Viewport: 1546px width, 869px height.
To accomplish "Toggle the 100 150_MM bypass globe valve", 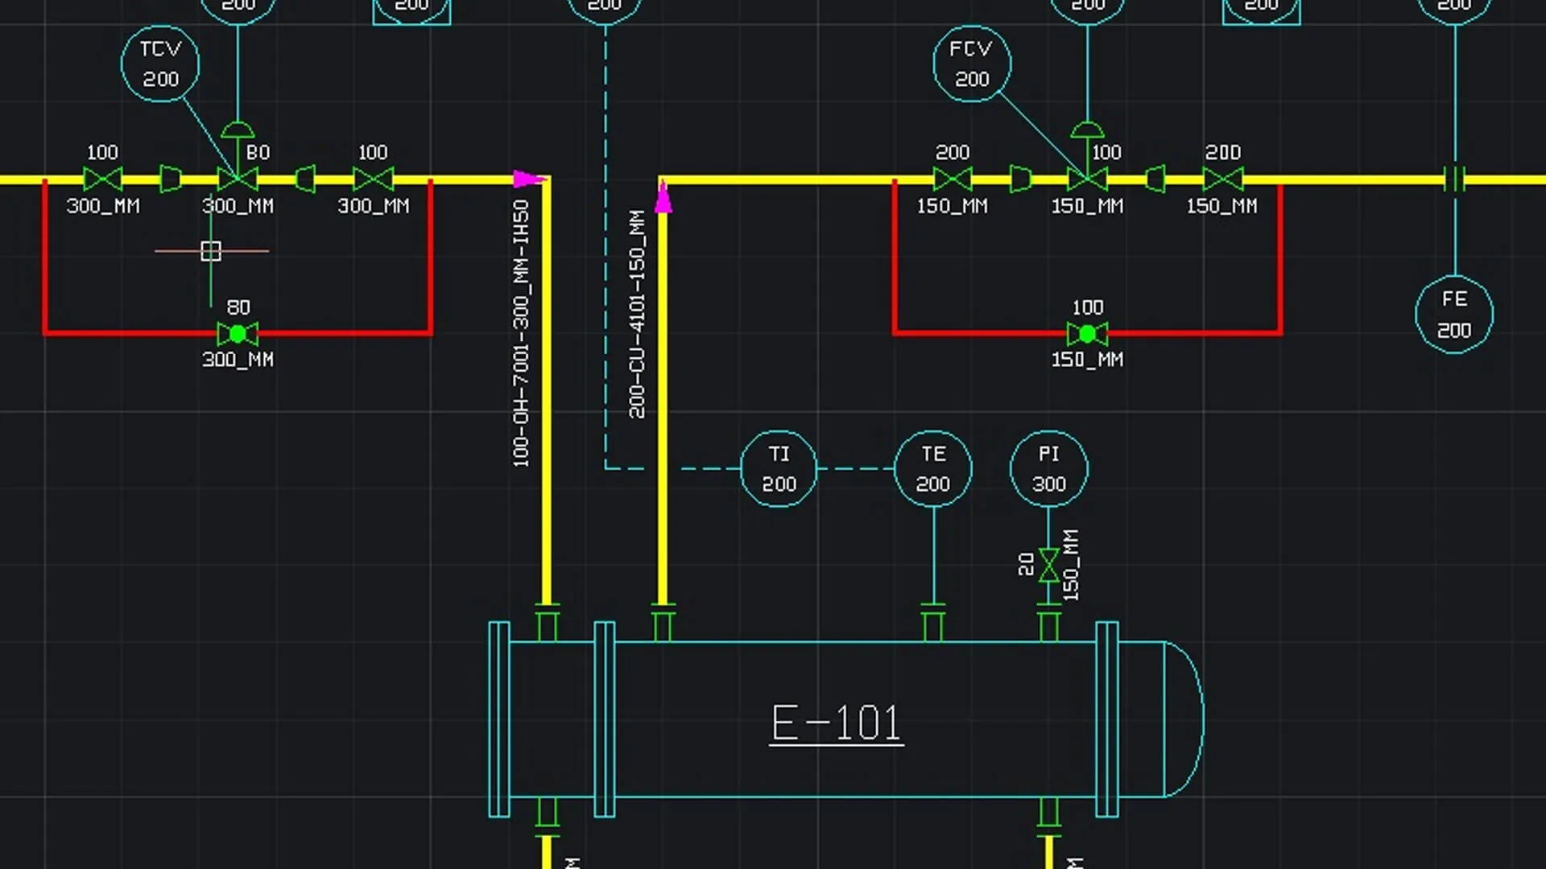I will (1087, 332).
